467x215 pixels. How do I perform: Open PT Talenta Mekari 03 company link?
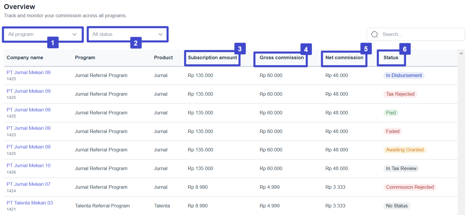(30, 203)
